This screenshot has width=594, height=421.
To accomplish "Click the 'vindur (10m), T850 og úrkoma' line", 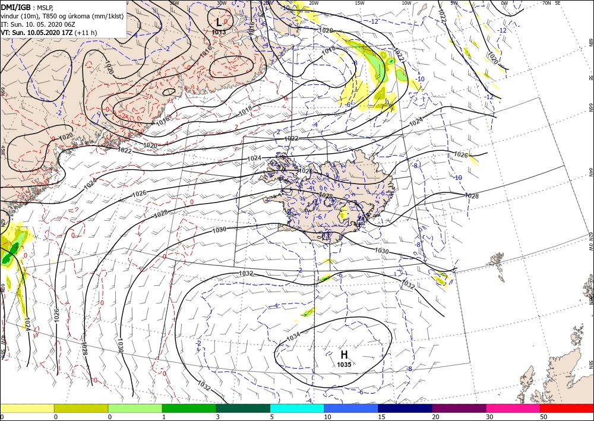I will 62,16.
